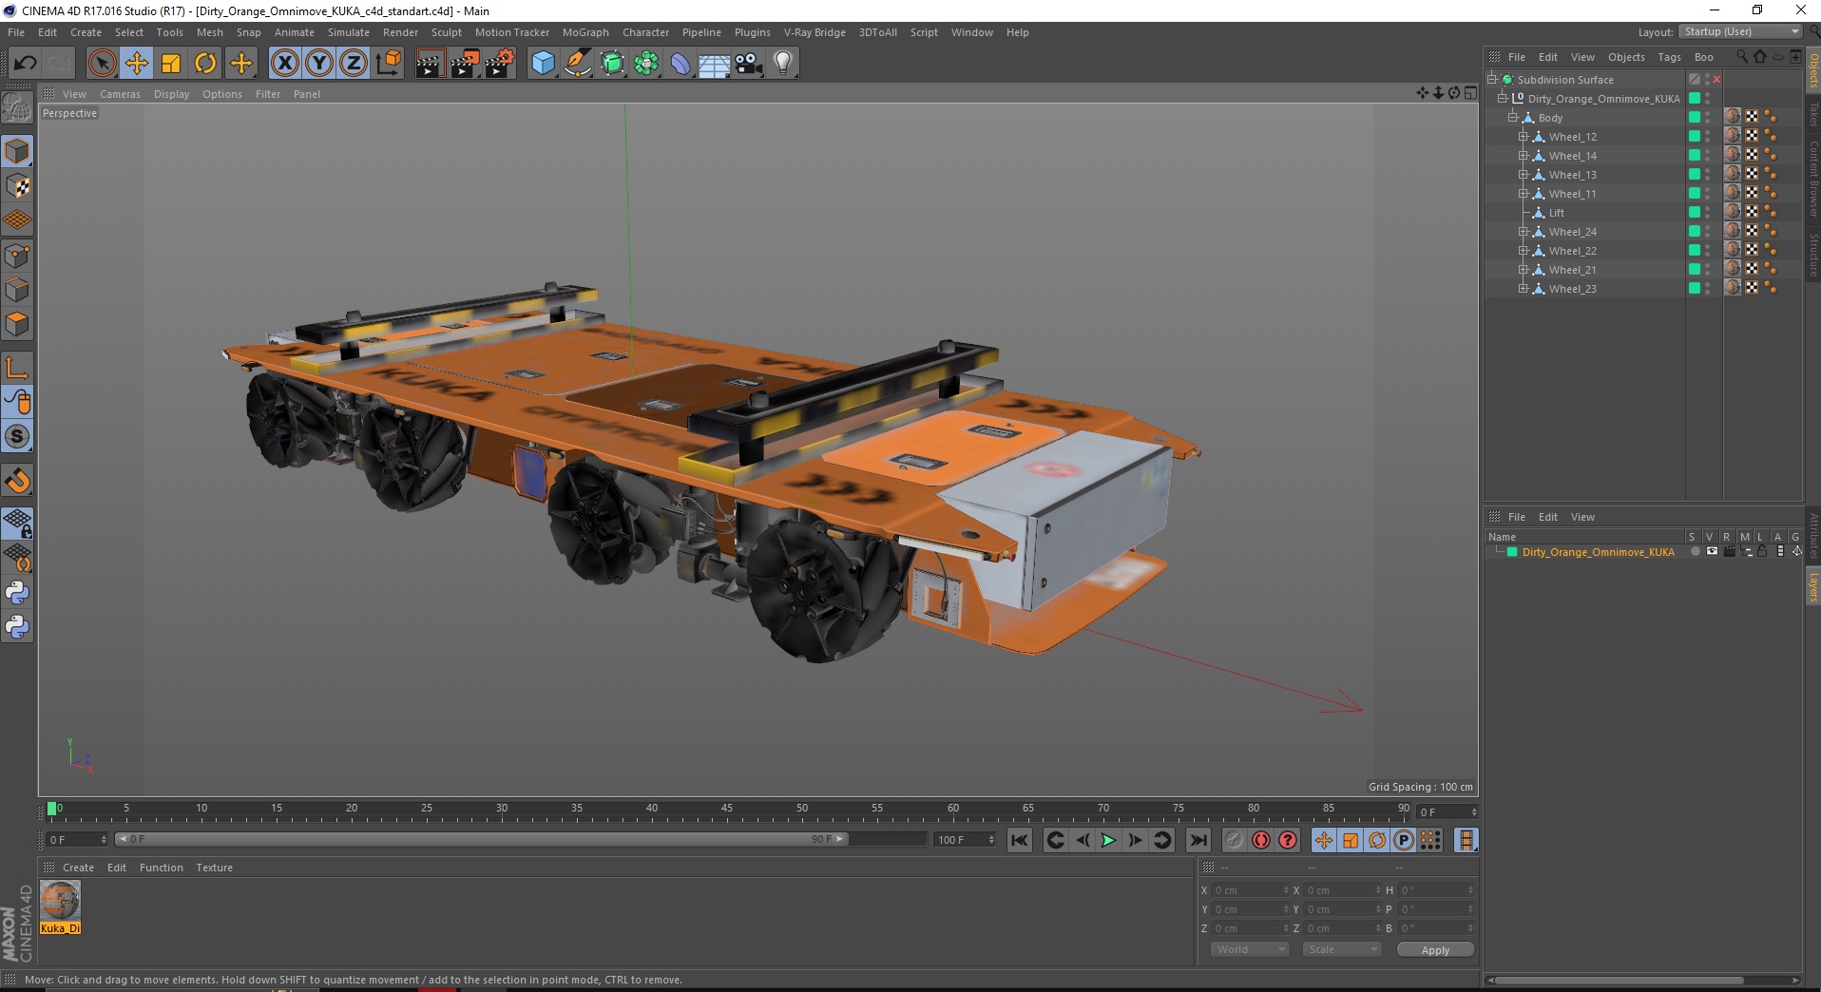Image resolution: width=1821 pixels, height=992 pixels.
Task: Activate the Move tool
Action: (x=136, y=64)
